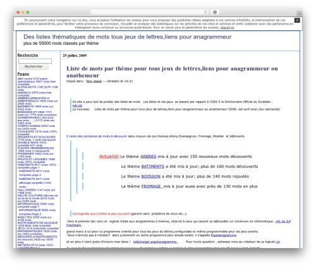Open sidebar page 'FLEURS ORNEMENTALES'

click(x=36, y=150)
